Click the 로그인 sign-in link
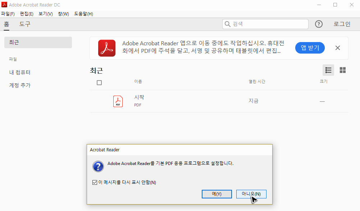Viewport: 360px width, 211px height. [342, 24]
